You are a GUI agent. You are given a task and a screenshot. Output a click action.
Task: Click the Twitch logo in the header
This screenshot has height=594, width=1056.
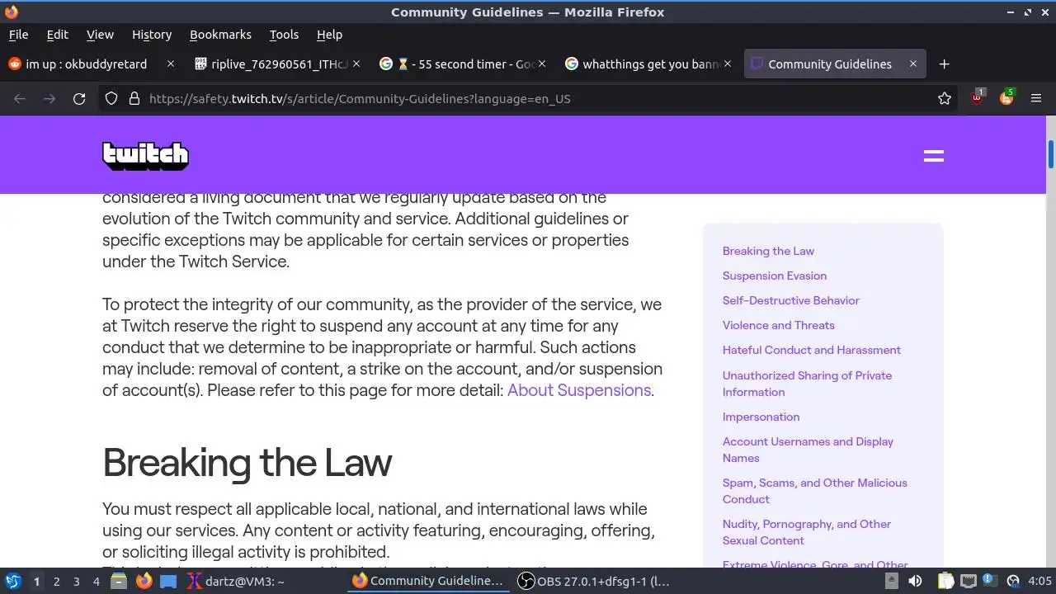tap(145, 156)
